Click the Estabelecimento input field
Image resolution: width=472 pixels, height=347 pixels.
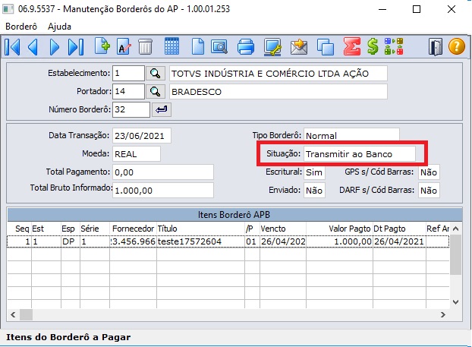[x=128, y=73]
